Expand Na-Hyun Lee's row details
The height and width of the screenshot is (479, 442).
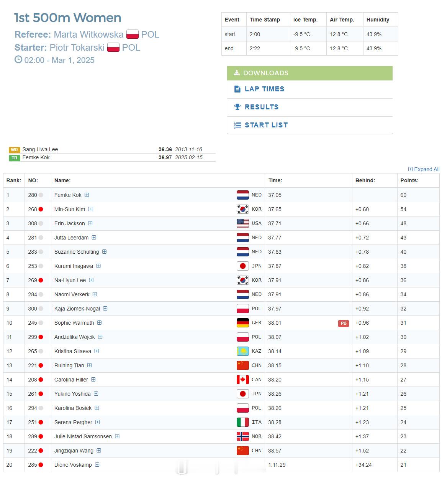tap(91, 280)
